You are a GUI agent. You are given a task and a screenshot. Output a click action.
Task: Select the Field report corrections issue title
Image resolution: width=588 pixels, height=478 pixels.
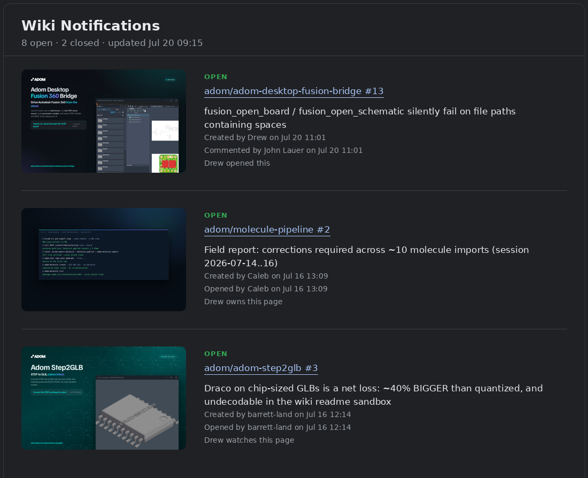[366, 257]
